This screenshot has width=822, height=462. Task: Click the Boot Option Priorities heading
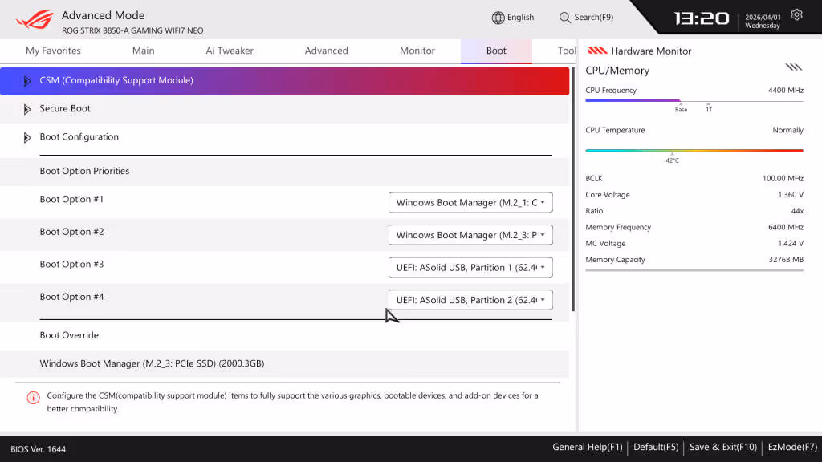pyautogui.click(x=84, y=171)
